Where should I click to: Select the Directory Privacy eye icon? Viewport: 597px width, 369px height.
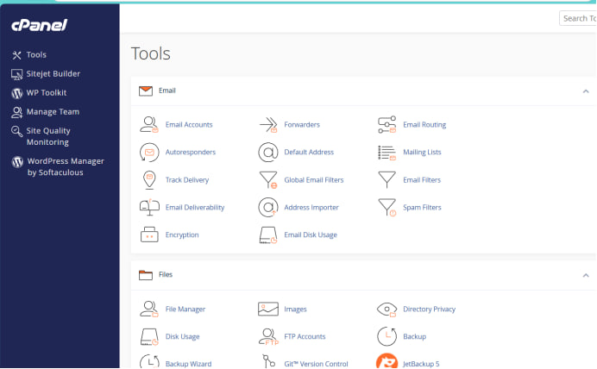(x=386, y=310)
